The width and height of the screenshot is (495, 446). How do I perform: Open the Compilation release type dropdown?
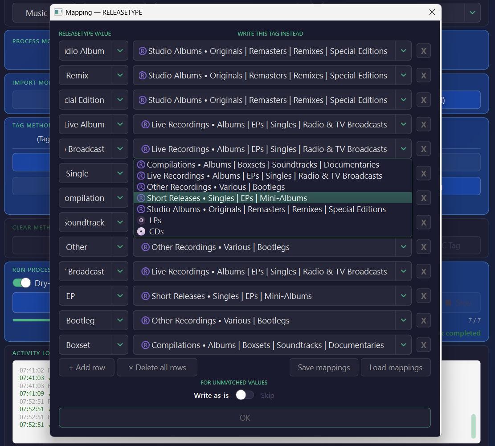tap(120, 197)
